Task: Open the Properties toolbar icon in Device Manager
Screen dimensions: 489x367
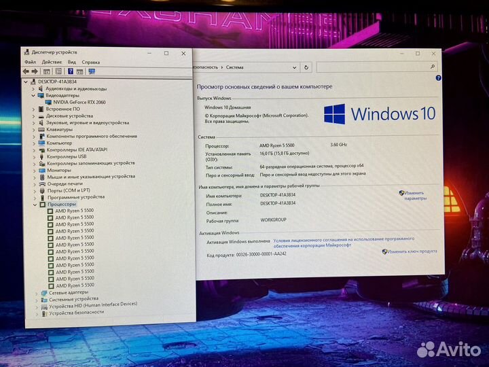Action: click(58, 71)
